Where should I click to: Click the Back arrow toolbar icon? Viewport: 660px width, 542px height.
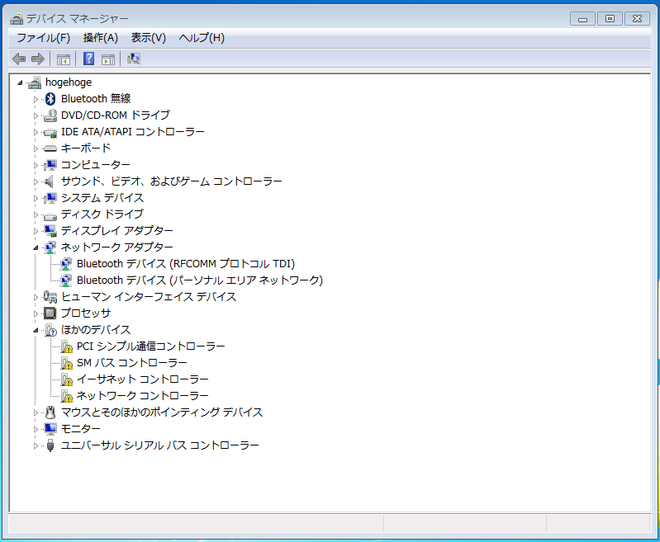click(x=19, y=59)
